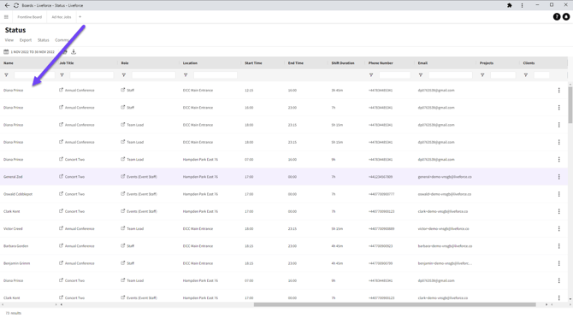Click the Job Title filter text field

(x=92, y=75)
